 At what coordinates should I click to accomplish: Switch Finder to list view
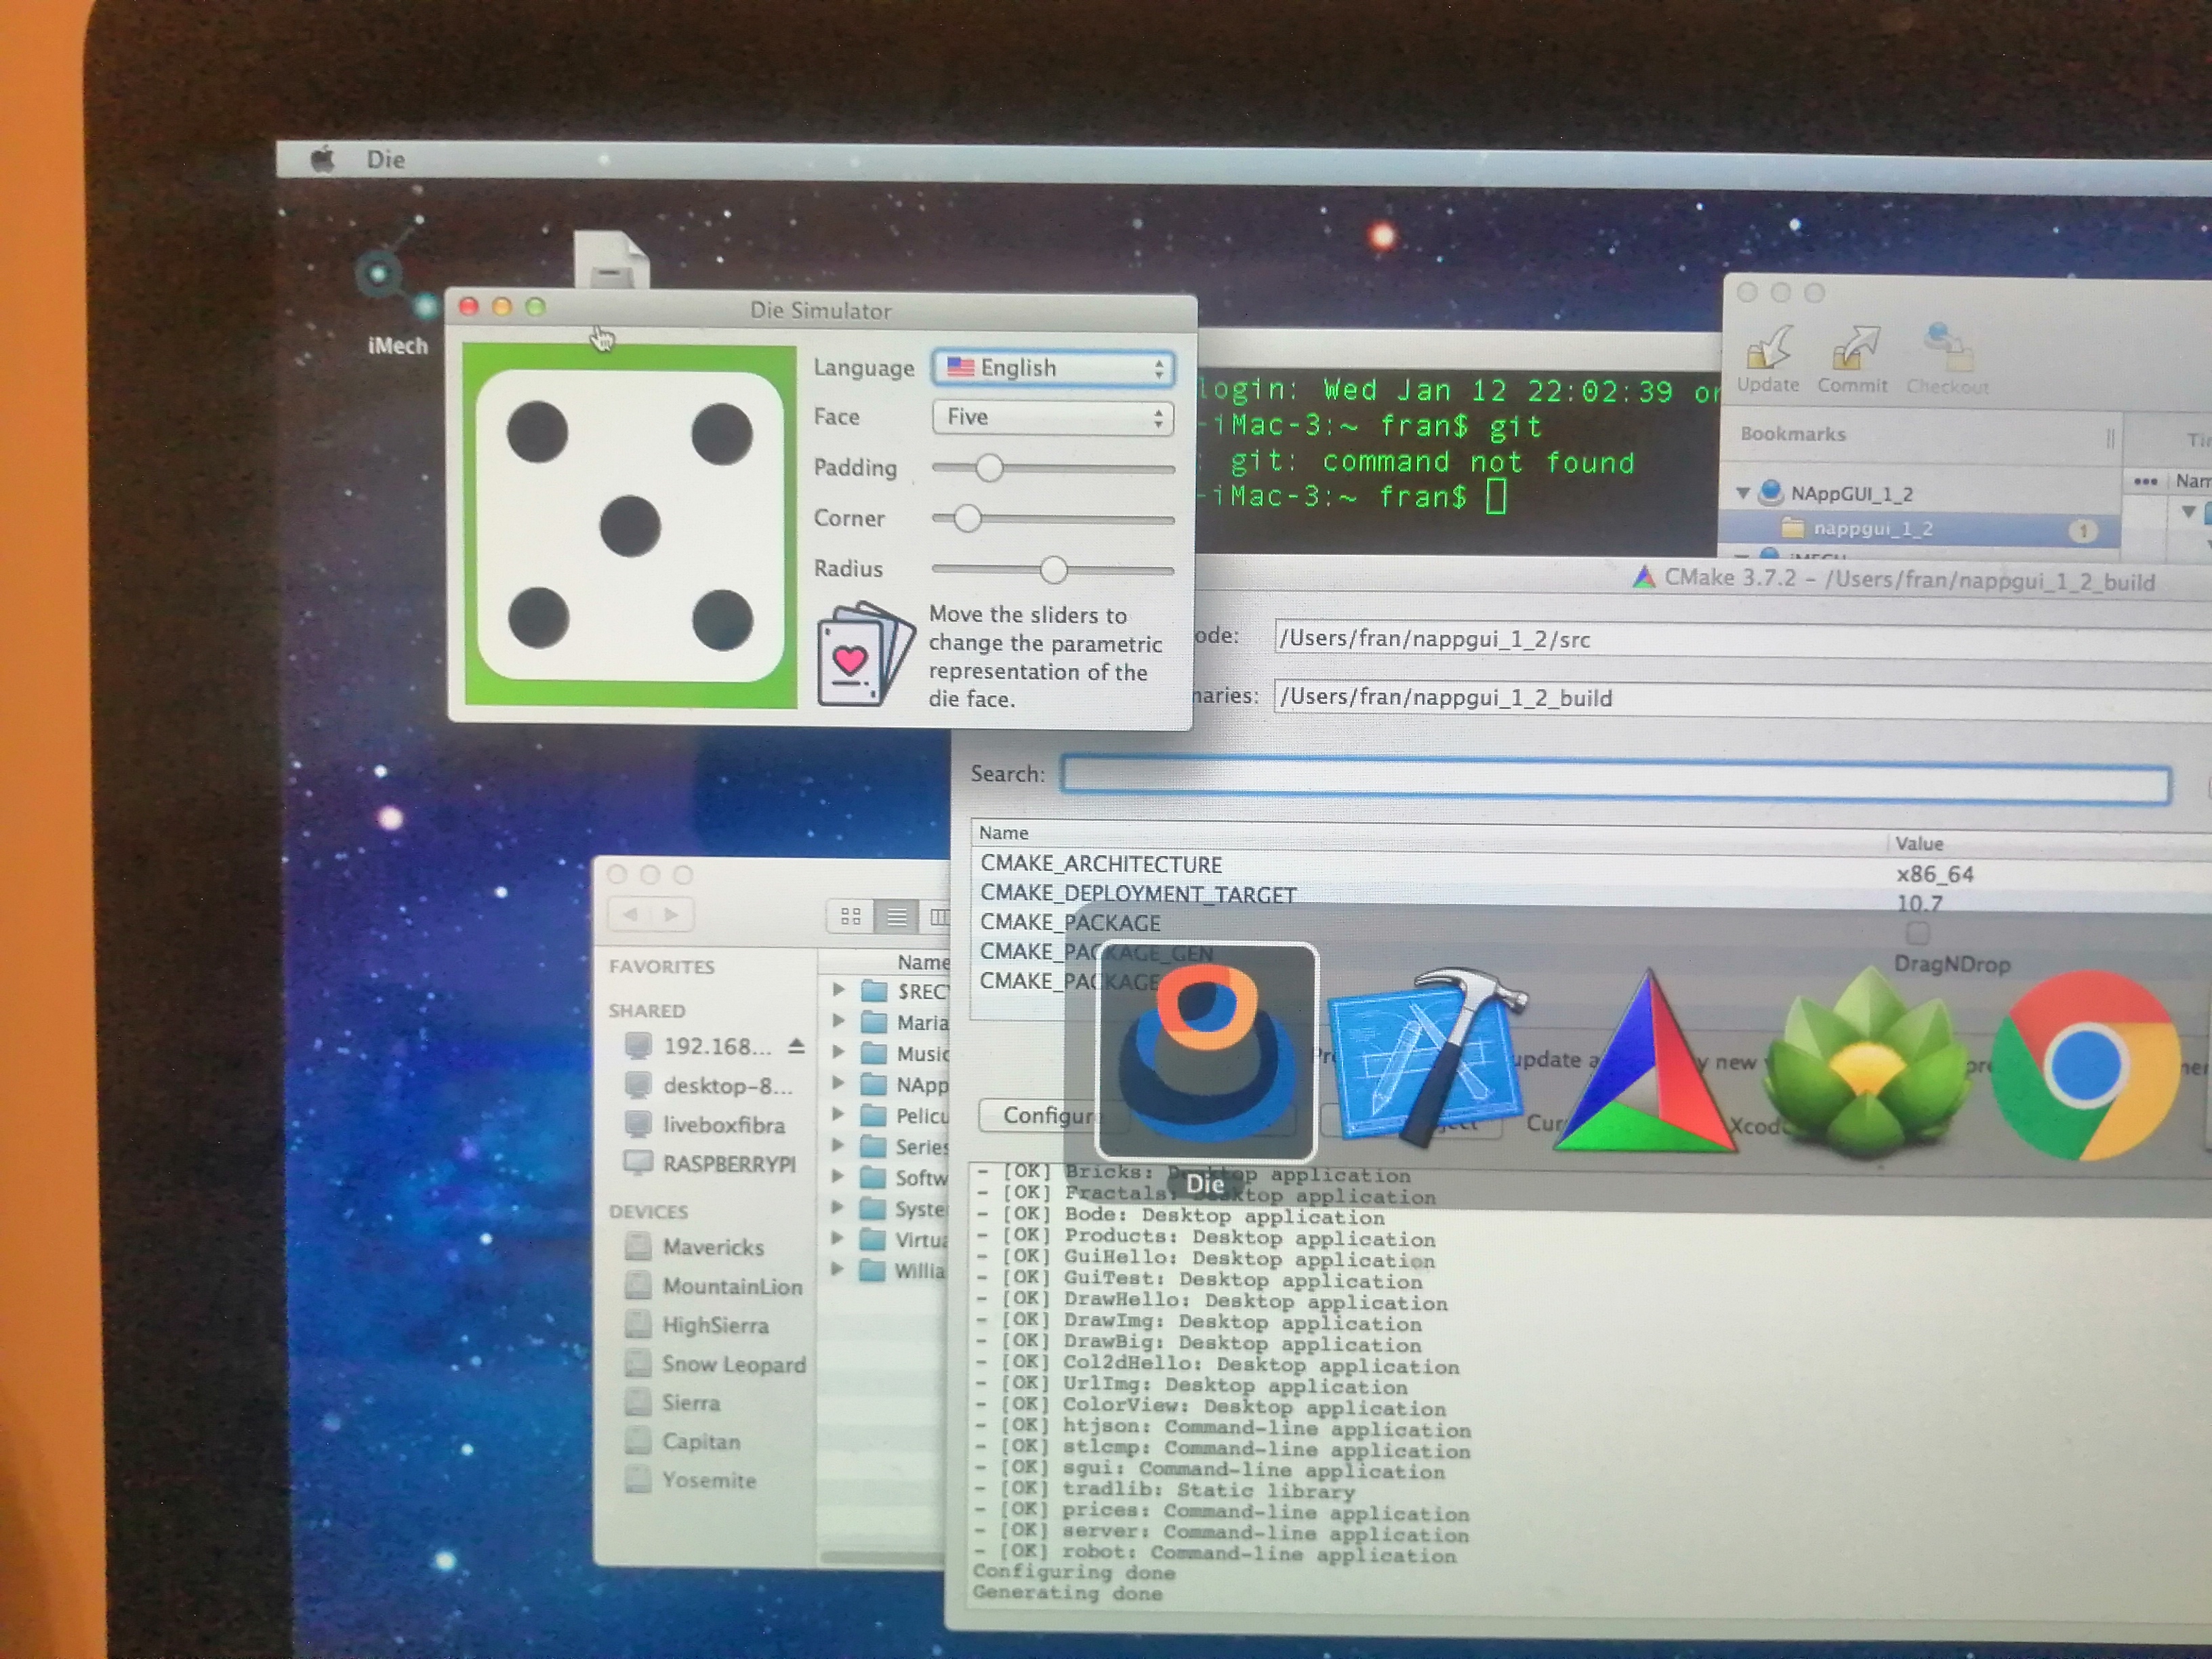pos(897,916)
